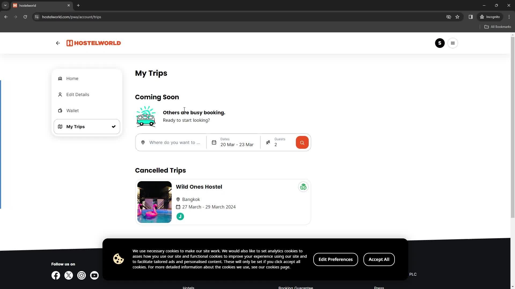Toggle the My Trips checkmark active state
Viewport: 515px width, 289px height.
click(x=114, y=126)
